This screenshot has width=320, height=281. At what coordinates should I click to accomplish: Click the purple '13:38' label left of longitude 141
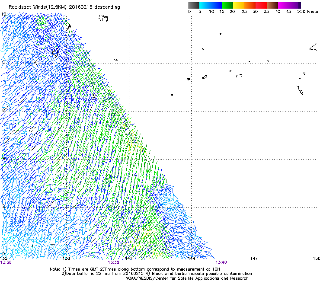[x=113, y=262]
